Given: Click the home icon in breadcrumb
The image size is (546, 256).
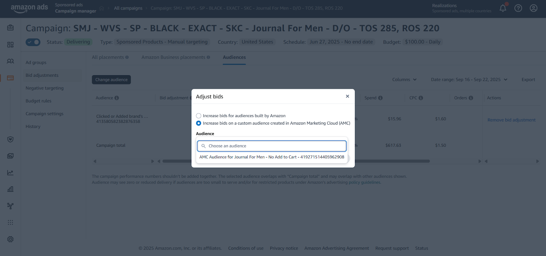Looking at the screenshot, I should click(x=102, y=8).
